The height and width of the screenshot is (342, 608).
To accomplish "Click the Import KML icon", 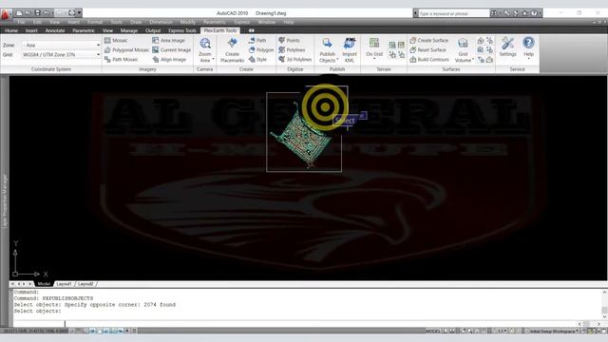I will [350, 44].
